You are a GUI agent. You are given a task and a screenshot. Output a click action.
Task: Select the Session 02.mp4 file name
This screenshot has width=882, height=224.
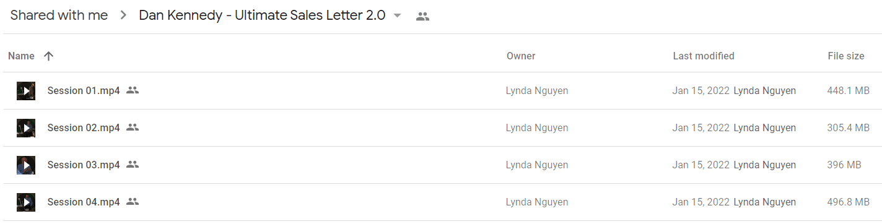click(x=84, y=127)
